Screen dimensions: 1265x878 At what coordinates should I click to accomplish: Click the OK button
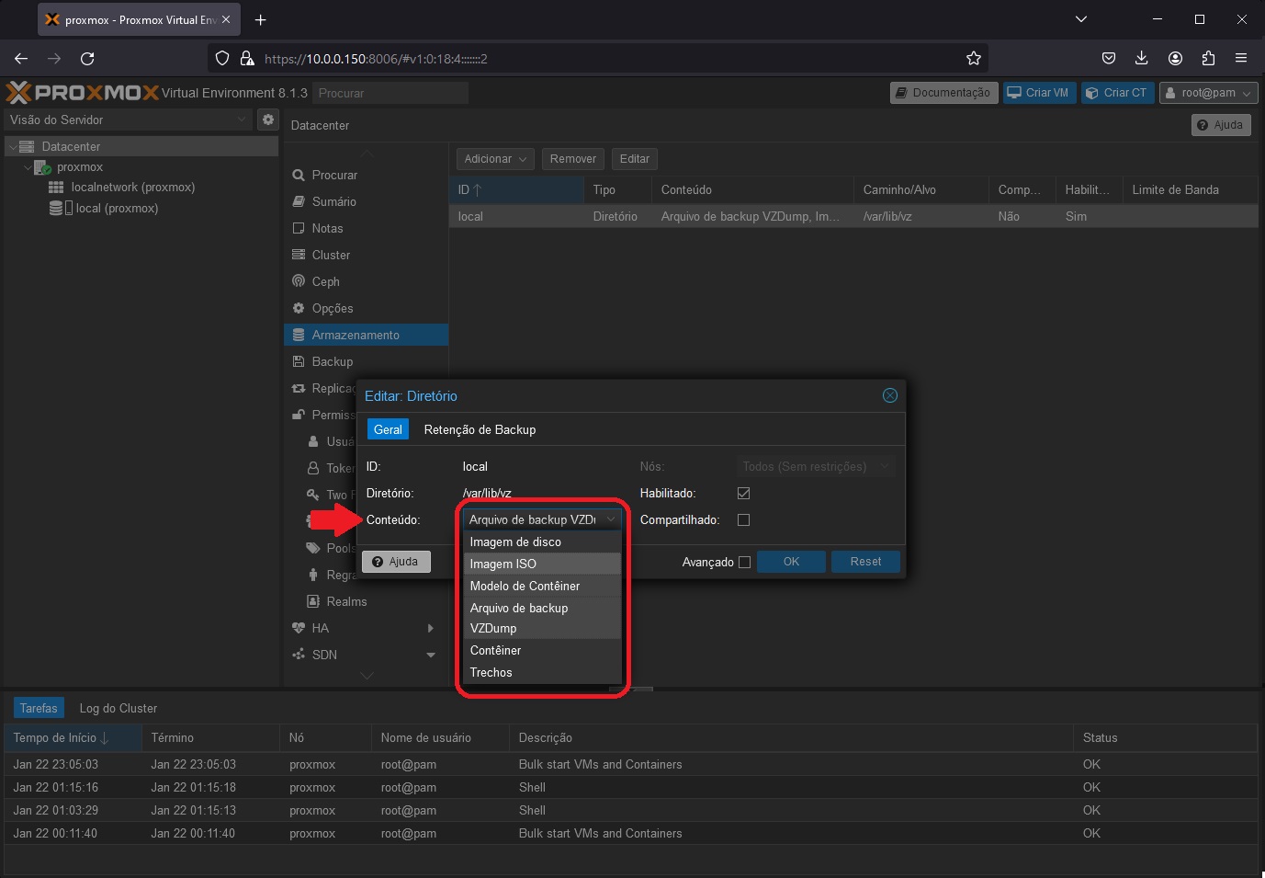tap(791, 562)
